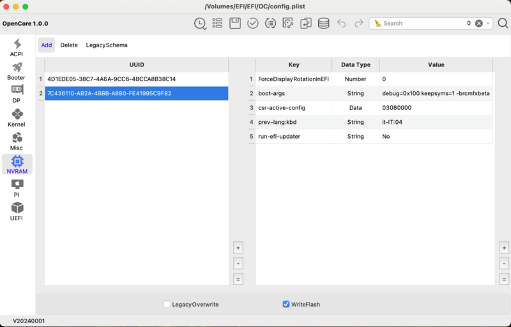
Task: Switch to the LegacySchema tab
Action: [107, 45]
